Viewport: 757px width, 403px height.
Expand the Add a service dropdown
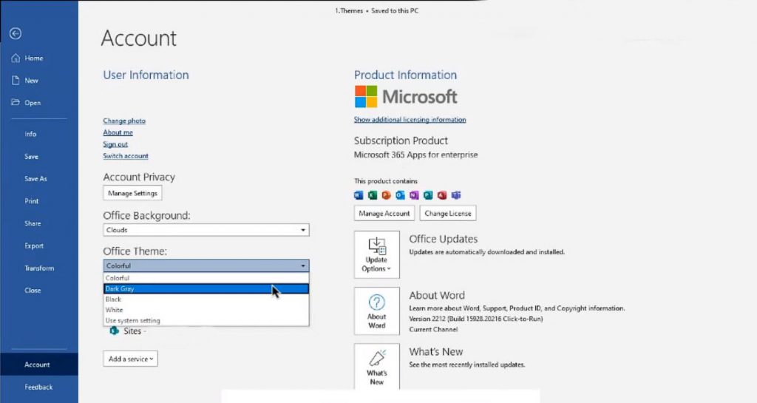(x=130, y=359)
